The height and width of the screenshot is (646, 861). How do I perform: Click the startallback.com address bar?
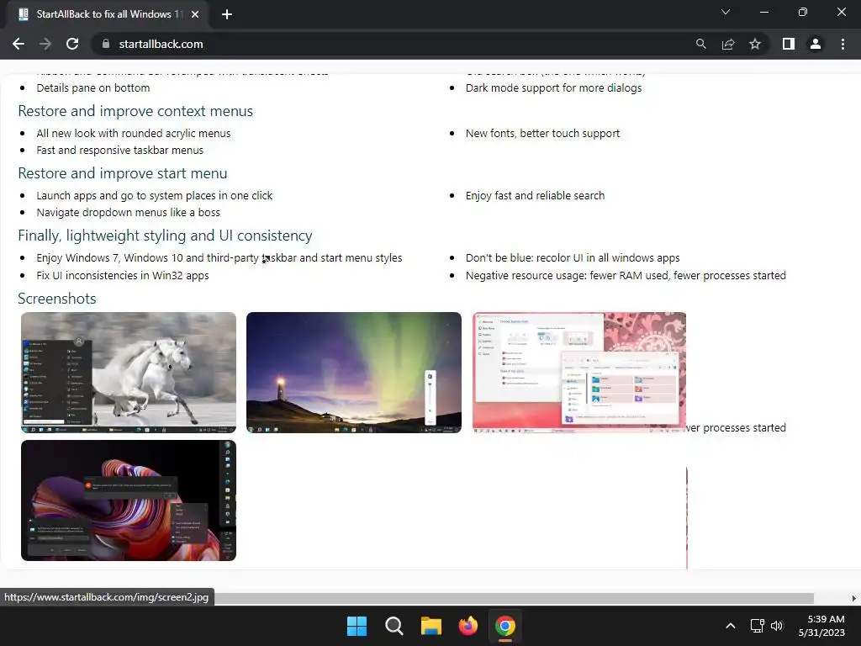(390, 44)
